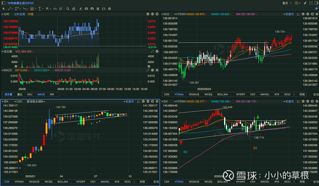The image size is (319, 186).
Task: Toggle the magnet snap tool
Action: click(x=92, y=9)
